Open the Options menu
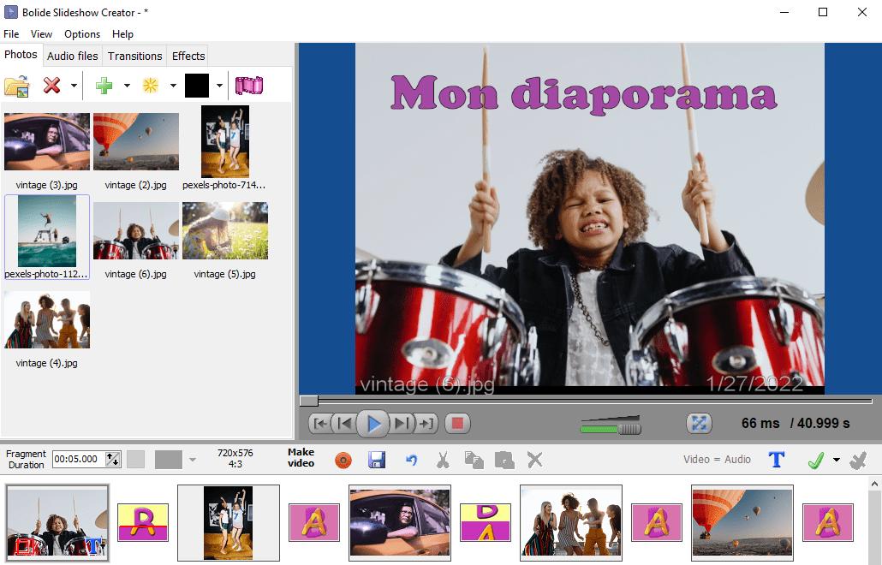This screenshot has height=565, width=882. 81,34
